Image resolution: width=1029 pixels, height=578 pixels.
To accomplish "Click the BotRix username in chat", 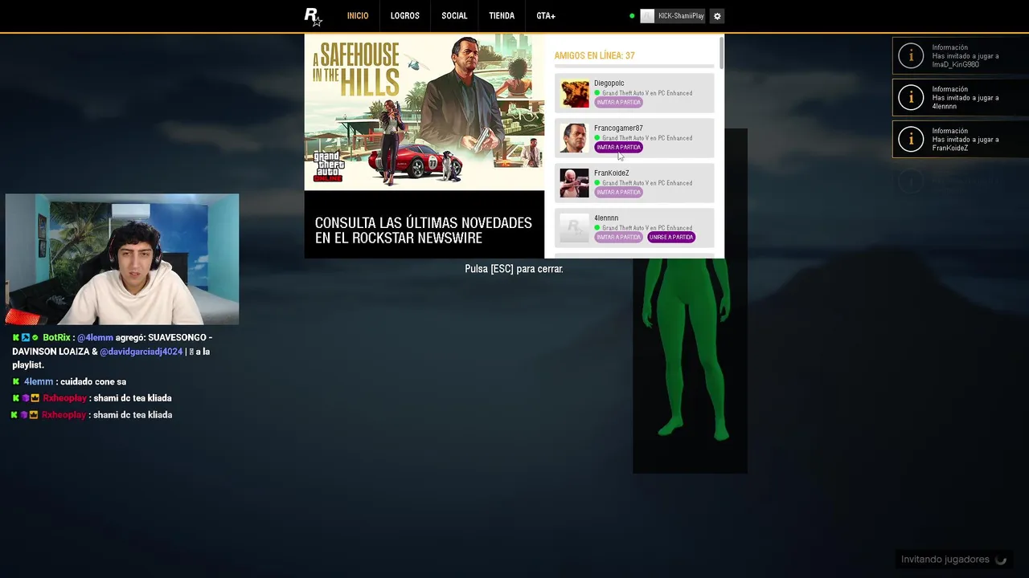I will click(56, 338).
